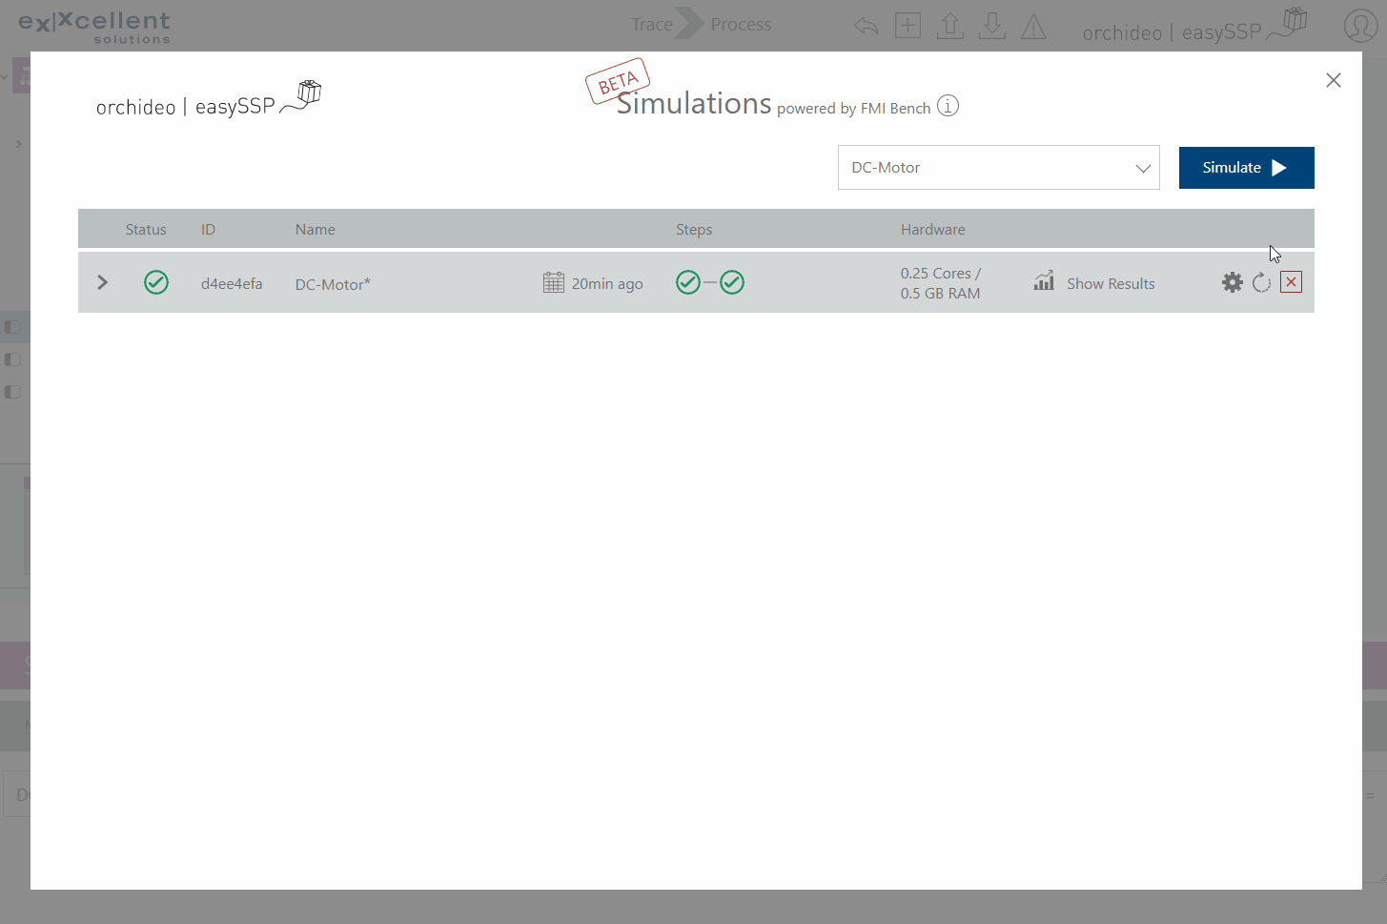This screenshot has height=924, width=1387.
Task: Expand the d4ee4efa simulation row
Action: [103, 282]
